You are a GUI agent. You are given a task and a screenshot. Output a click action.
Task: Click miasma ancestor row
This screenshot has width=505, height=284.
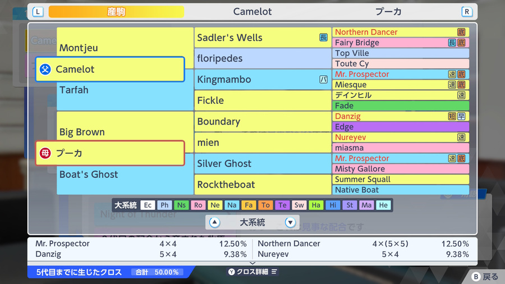click(x=401, y=148)
